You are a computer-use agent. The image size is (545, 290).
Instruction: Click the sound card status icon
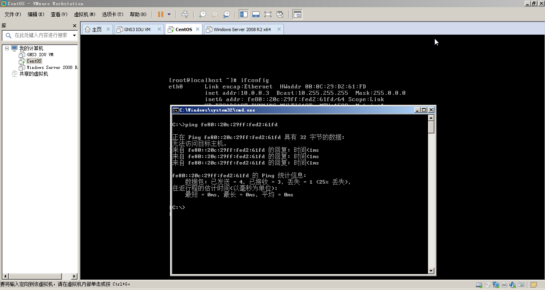pyautogui.click(x=513, y=285)
